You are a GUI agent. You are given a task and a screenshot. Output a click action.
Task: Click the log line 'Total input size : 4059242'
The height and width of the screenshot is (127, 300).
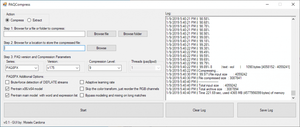coord(202,85)
